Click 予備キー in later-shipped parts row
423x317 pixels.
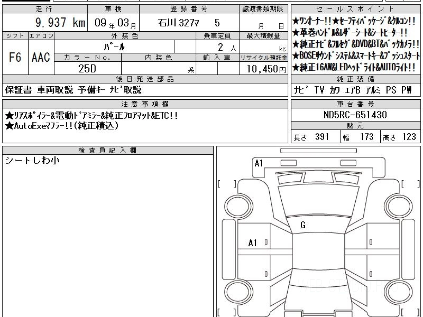[91, 90]
